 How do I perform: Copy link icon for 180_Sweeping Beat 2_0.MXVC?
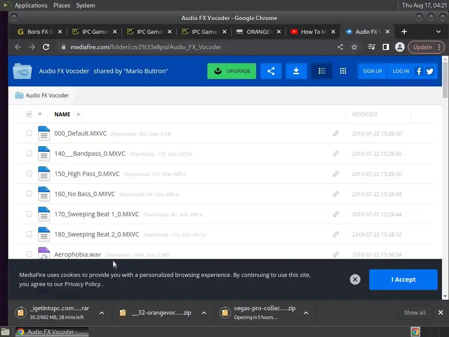pyautogui.click(x=335, y=234)
